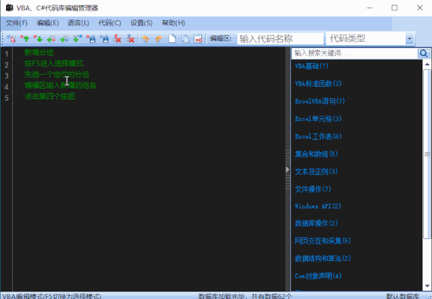Click code line '点击第四个按钮
The image size is (432, 299).
tap(49, 96)
